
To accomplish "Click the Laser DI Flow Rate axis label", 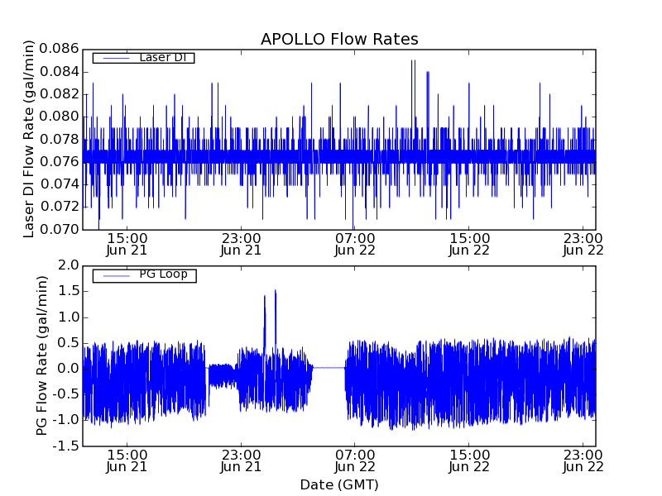I will tap(28, 139).
